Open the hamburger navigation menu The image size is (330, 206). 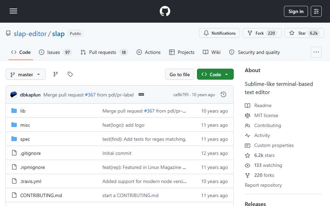[13, 11]
